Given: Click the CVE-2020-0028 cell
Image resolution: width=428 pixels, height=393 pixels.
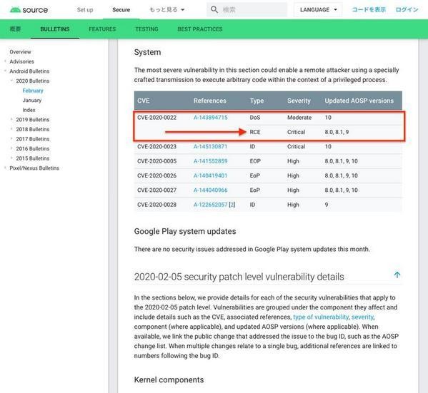Looking at the screenshot, I should 156,205.
